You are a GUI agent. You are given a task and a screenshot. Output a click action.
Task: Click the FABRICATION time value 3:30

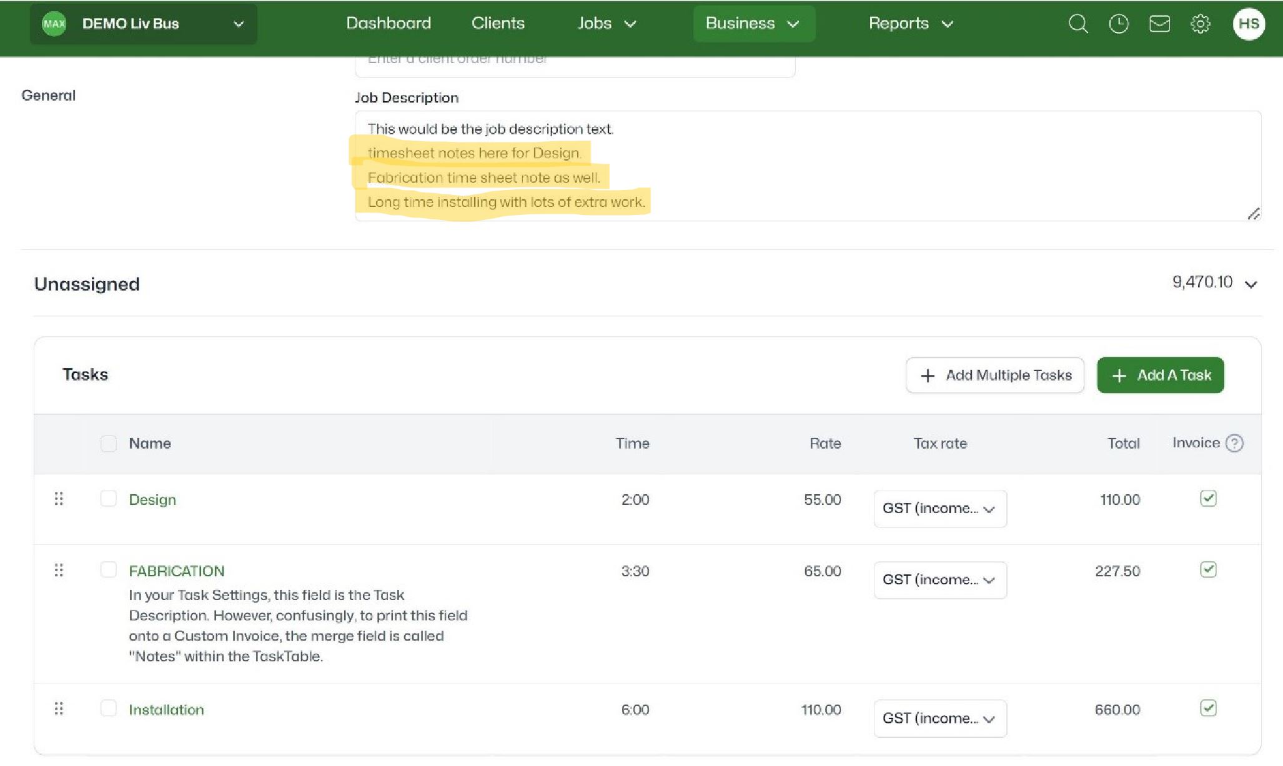click(x=635, y=571)
